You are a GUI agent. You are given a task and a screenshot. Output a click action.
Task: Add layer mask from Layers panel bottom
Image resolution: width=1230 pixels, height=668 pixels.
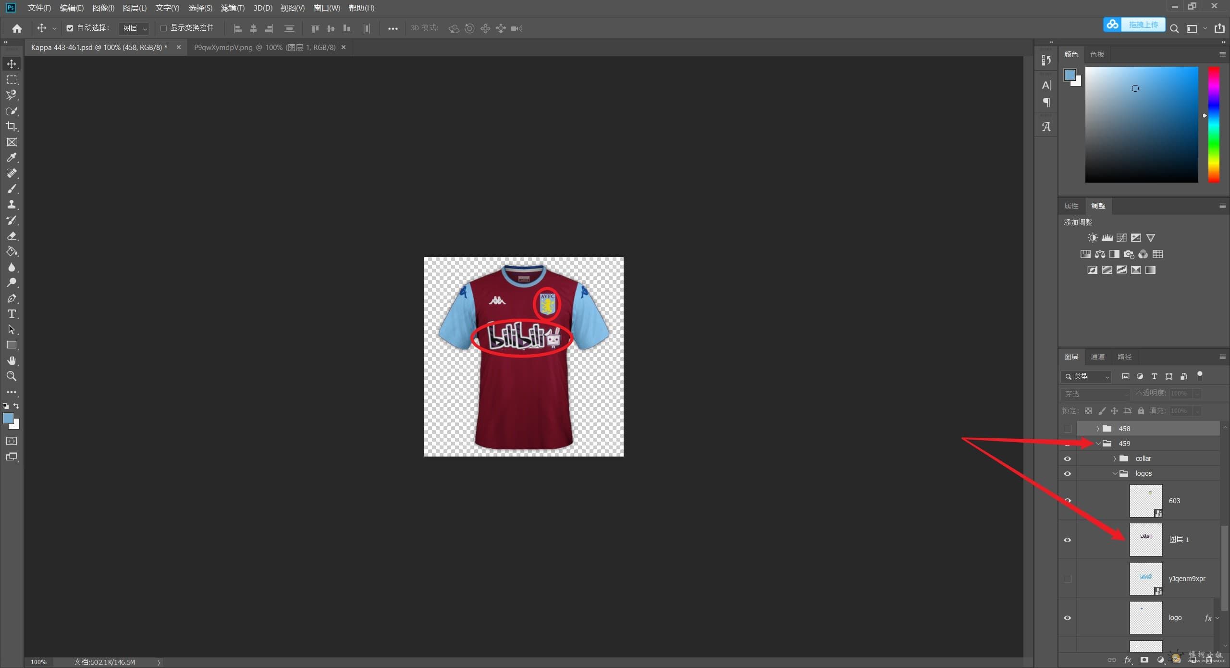tap(1144, 660)
